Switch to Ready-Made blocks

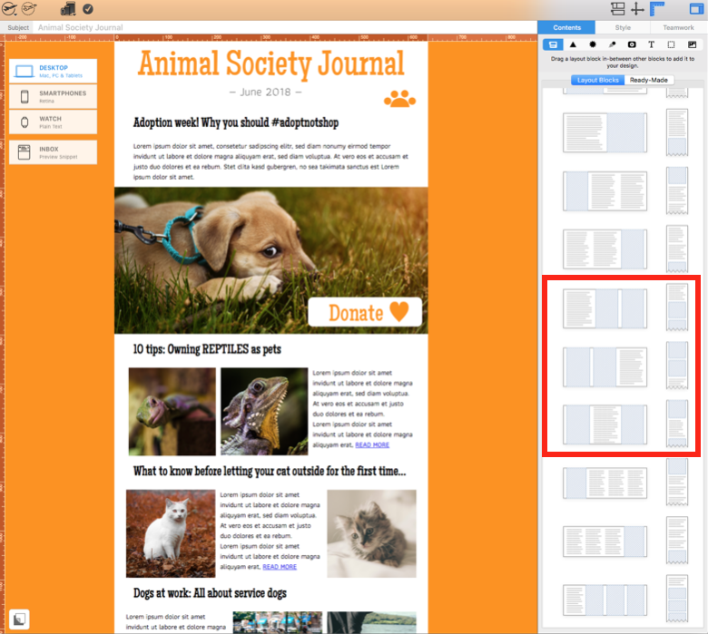coord(649,80)
